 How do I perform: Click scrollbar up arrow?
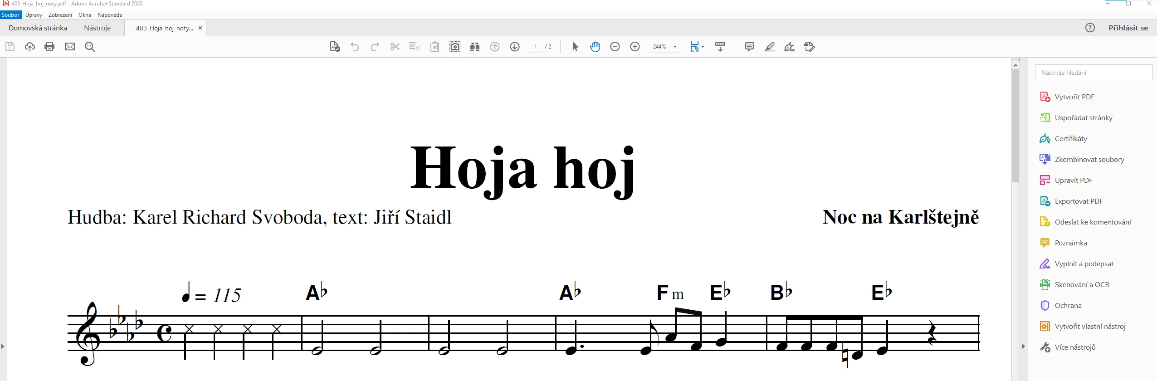coord(1015,66)
